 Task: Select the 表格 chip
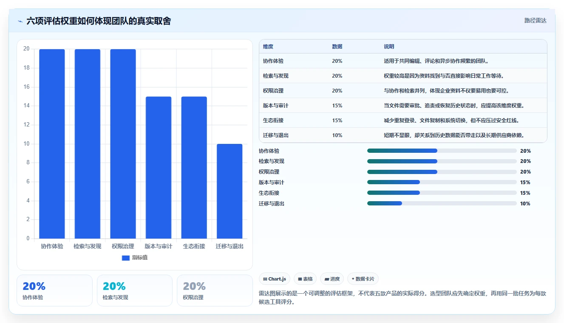pos(305,279)
